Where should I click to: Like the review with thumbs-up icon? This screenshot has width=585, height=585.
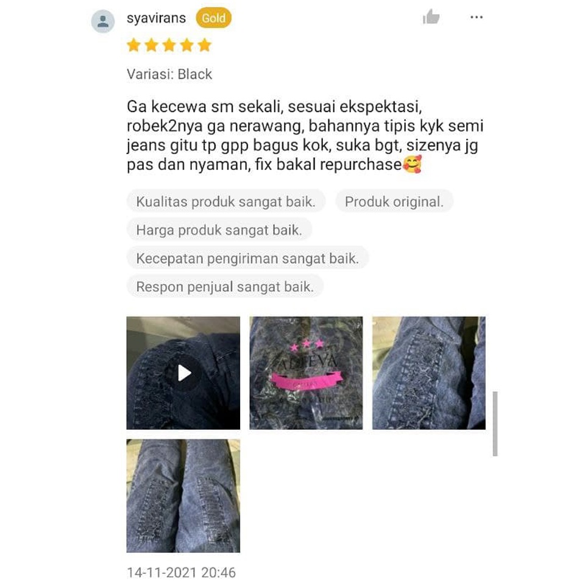(x=431, y=17)
